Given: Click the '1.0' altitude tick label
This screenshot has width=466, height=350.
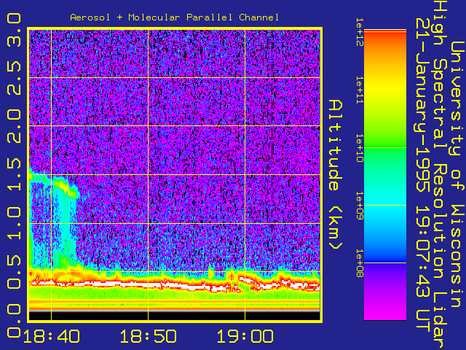Looking at the screenshot, I should (x=14, y=223).
